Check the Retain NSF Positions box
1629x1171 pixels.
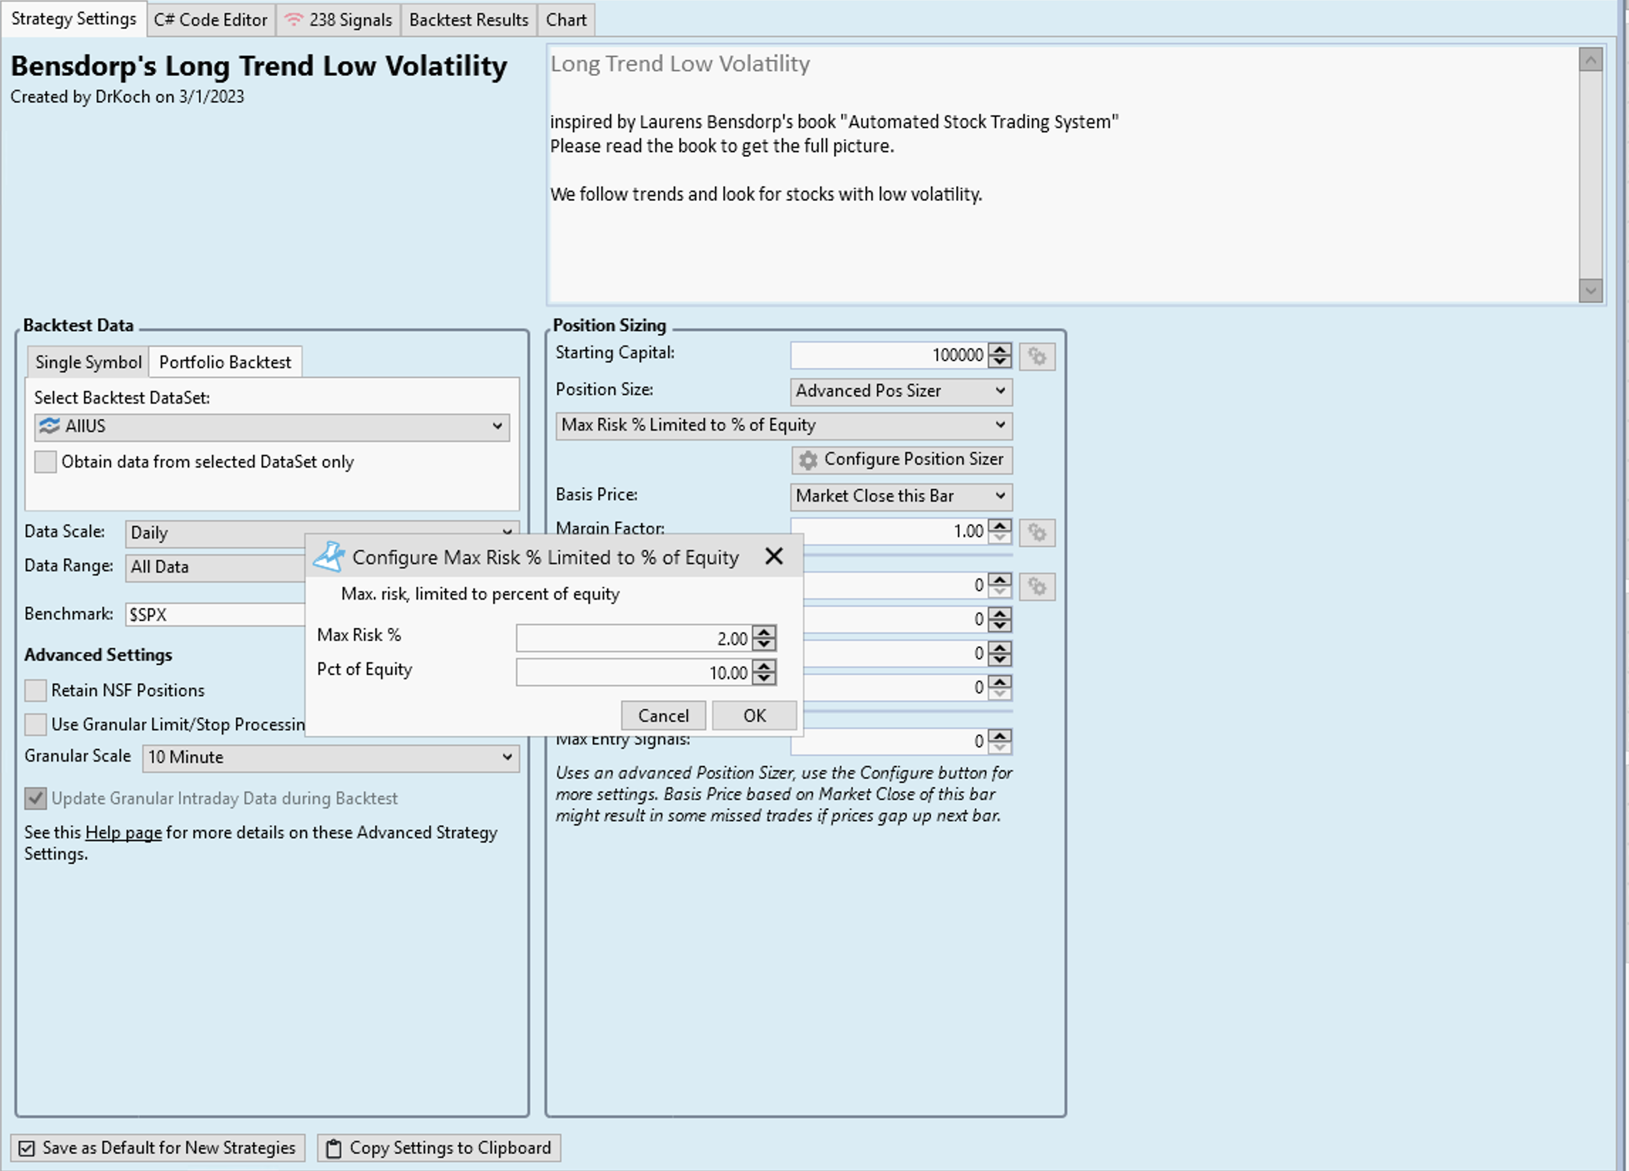point(36,690)
